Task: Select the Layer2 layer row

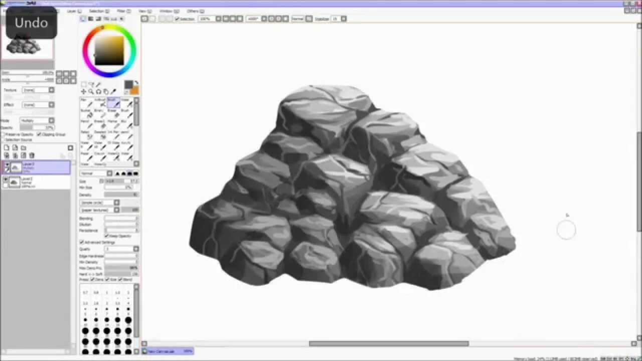Action: [x=36, y=182]
